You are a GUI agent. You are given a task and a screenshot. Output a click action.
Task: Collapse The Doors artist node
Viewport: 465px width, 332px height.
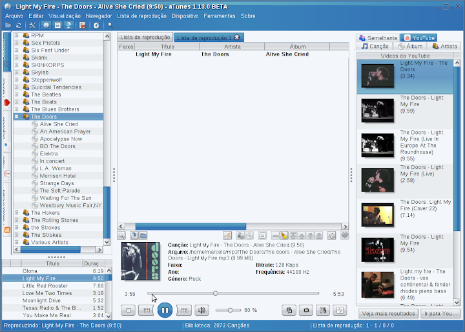17,116
